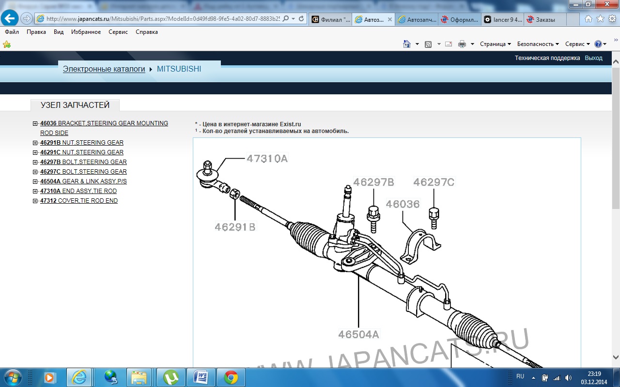620x387 pixels.
Task: Refresh the page with the reload icon
Action: [301, 19]
